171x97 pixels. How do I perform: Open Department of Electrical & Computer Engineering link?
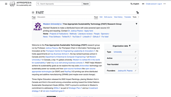click(x=66, y=57)
